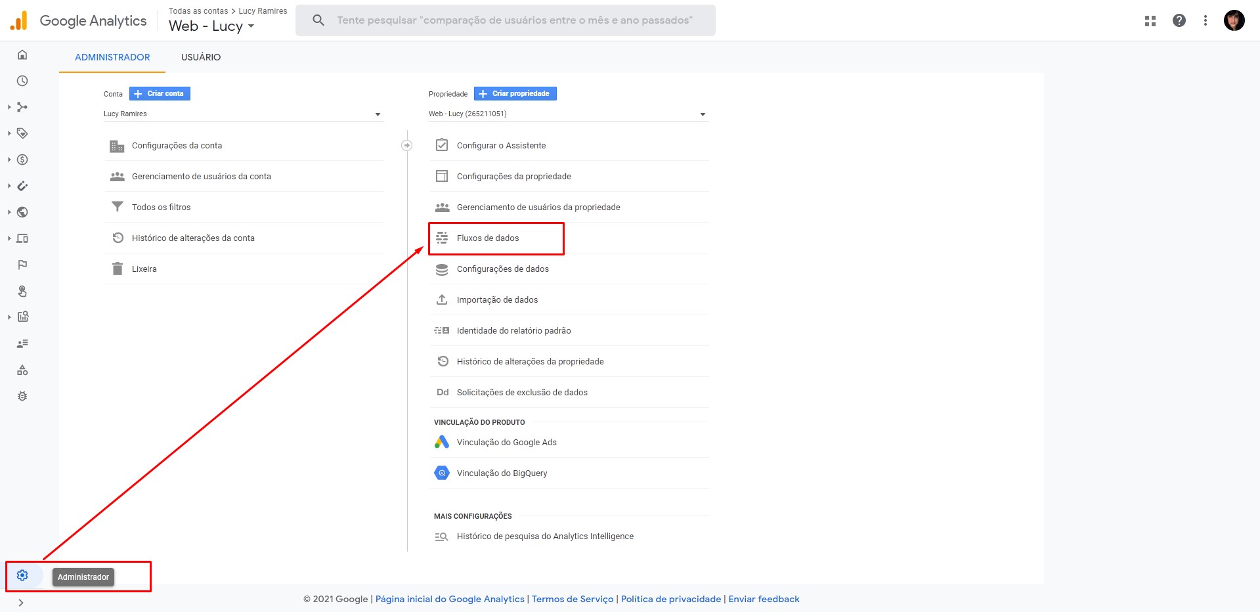Open the user profile avatar
The image size is (1260, 612).
coord(1234,20)
